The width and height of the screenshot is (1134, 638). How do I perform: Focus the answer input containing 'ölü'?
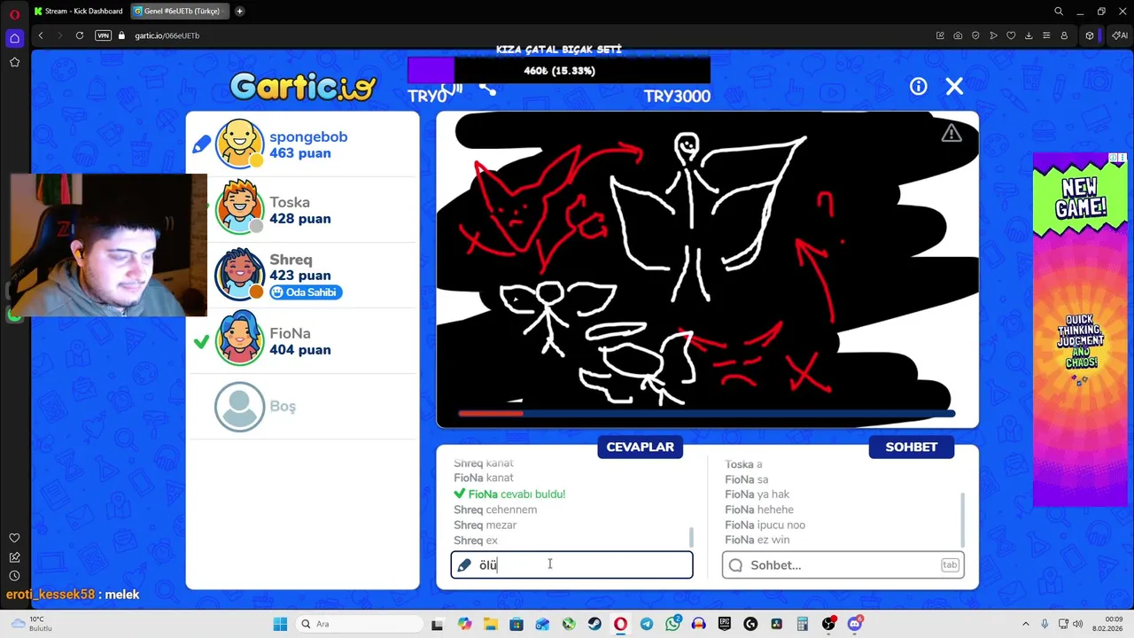point(571,564)
